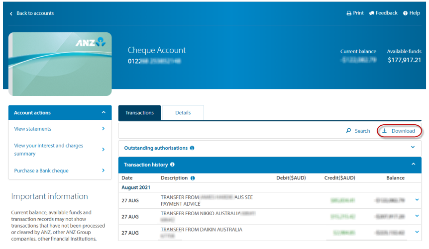Expand the Nikko Australia transfer row
429x249 pixels.
tap(417, 216)
